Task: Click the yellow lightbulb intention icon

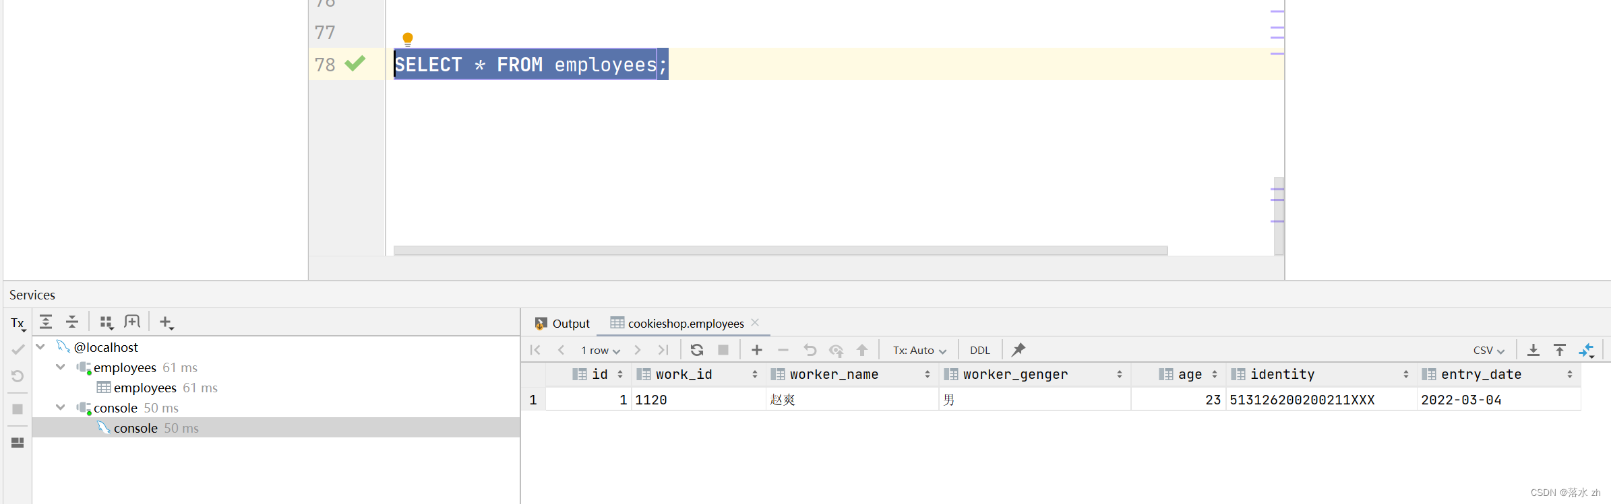Action: point(408,39)
